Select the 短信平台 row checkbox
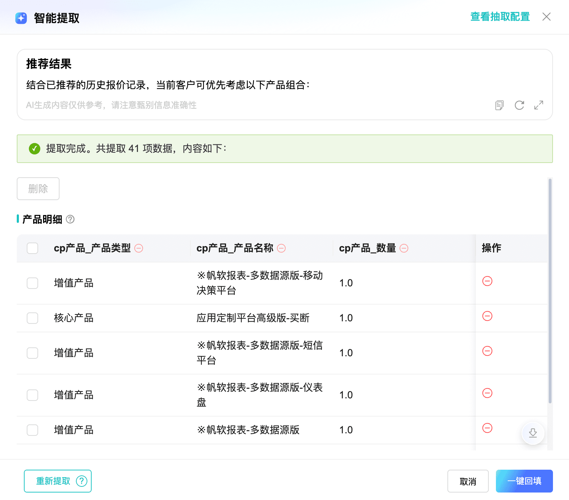Image resolution: width=569 pixels, height=500 pixels. point(32,353)
